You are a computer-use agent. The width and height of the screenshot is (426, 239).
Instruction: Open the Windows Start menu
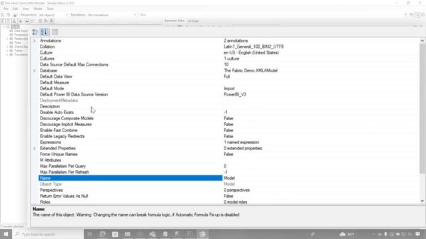pos(6,234)
